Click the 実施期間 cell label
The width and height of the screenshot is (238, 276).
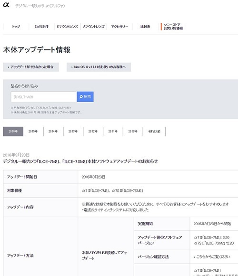(x=145, y=224)
